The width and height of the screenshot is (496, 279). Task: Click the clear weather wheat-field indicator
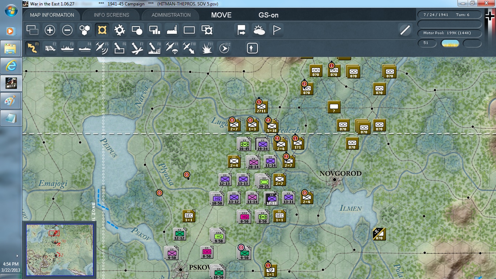click(450, 43)
